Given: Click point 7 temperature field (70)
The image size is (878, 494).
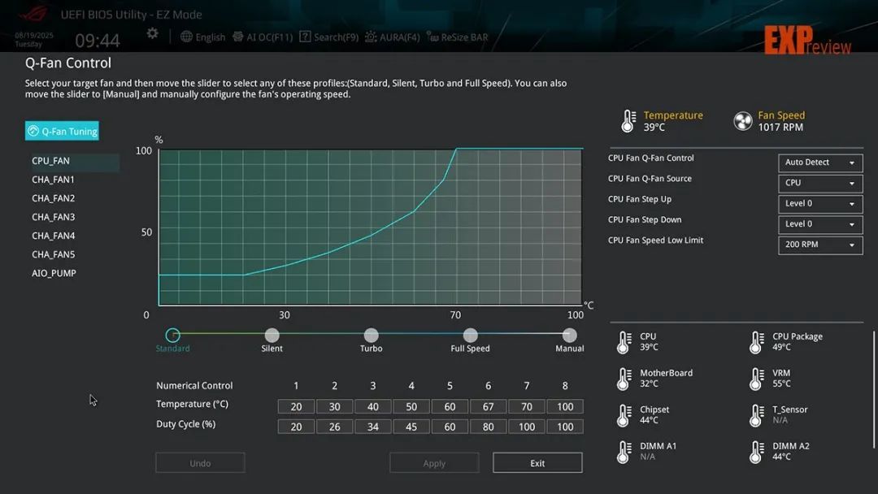Looking at the screenshot, I should (526, 407).
